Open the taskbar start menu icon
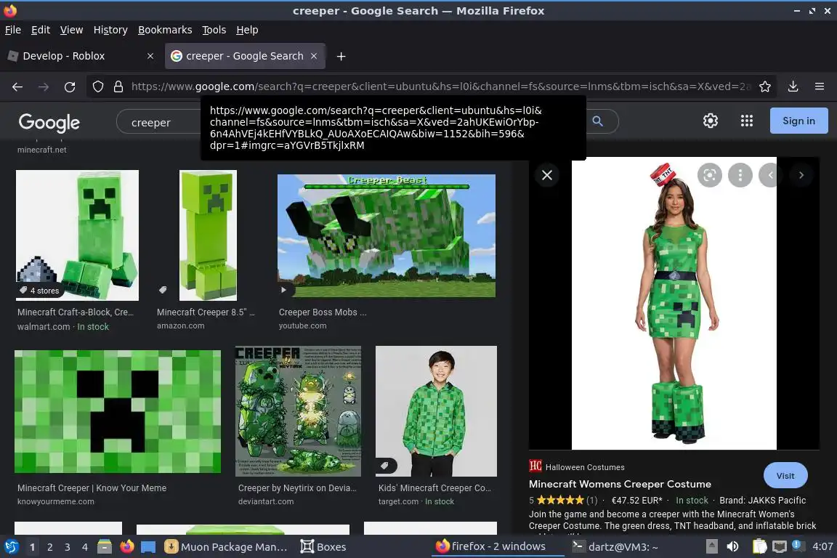Viewport: 837px width, 558px height. pyautogui.click(x=11, y=547)
